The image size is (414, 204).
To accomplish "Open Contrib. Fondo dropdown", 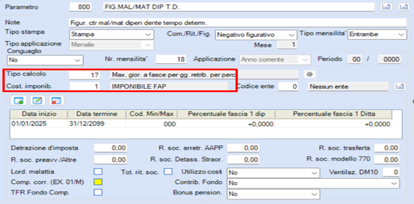I will pyautogui.click(x=313, y=183).
